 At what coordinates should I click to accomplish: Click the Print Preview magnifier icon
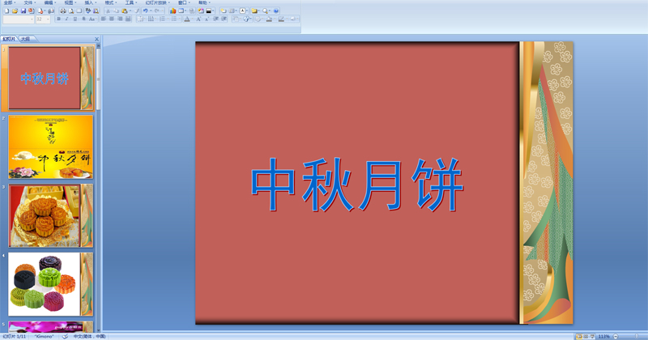tap(71, 11)
